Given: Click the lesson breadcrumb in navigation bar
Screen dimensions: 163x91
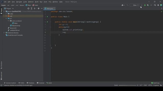Looking at the screenshot, I should coord(22,5).
